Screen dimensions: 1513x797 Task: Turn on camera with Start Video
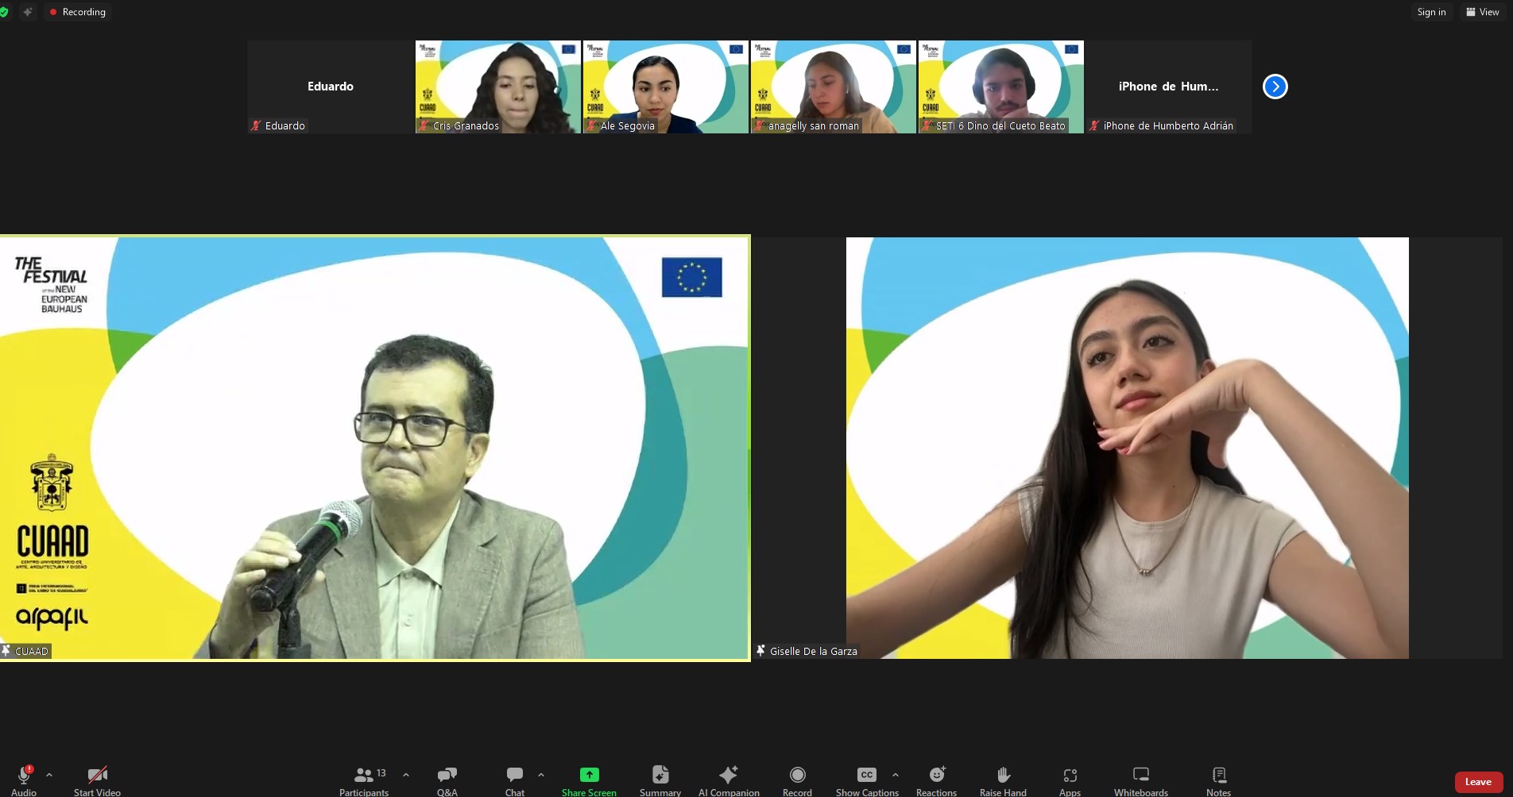97,780
